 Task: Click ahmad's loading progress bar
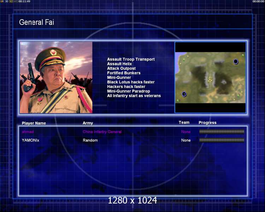222,132
